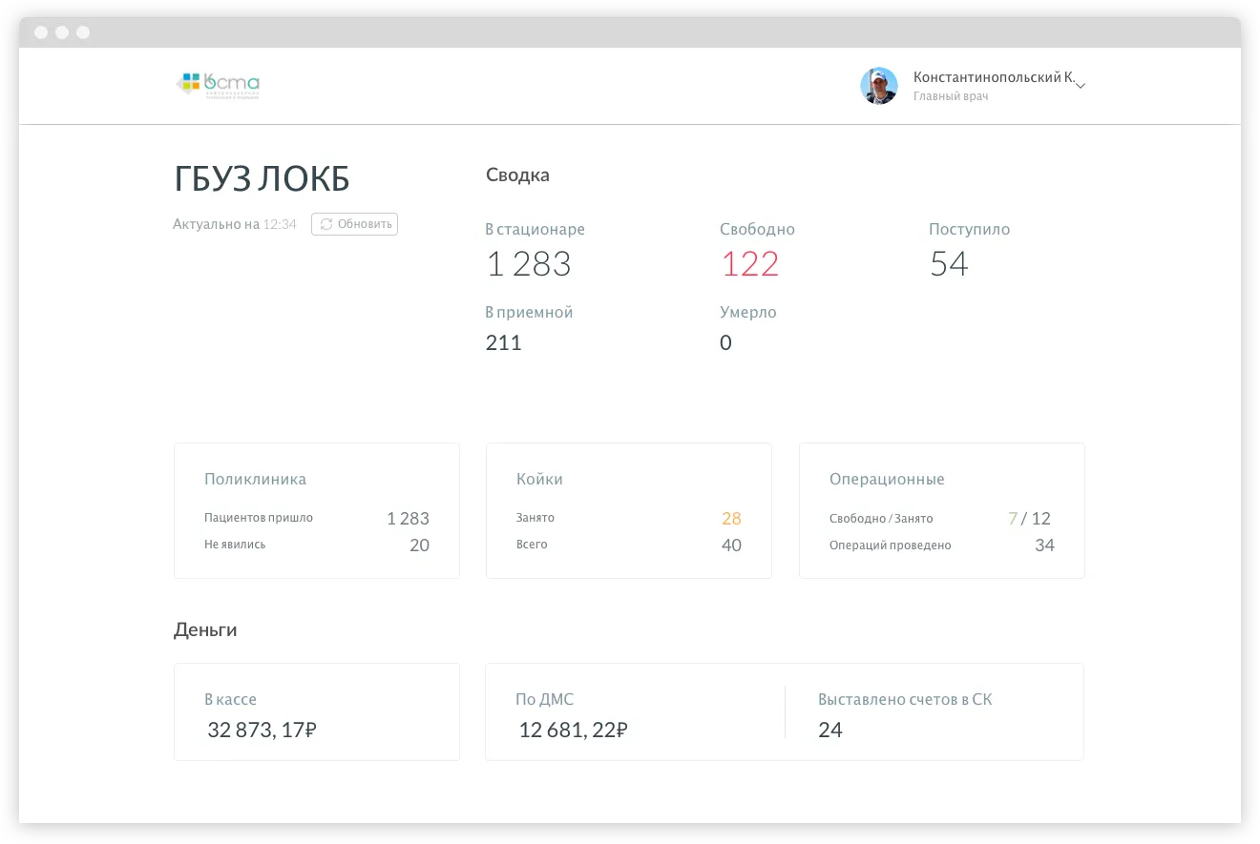Image resolution: width=1260 pixels, height=844 pixels.
Task: Click the Поступило value 54
Action: [949, 263]
